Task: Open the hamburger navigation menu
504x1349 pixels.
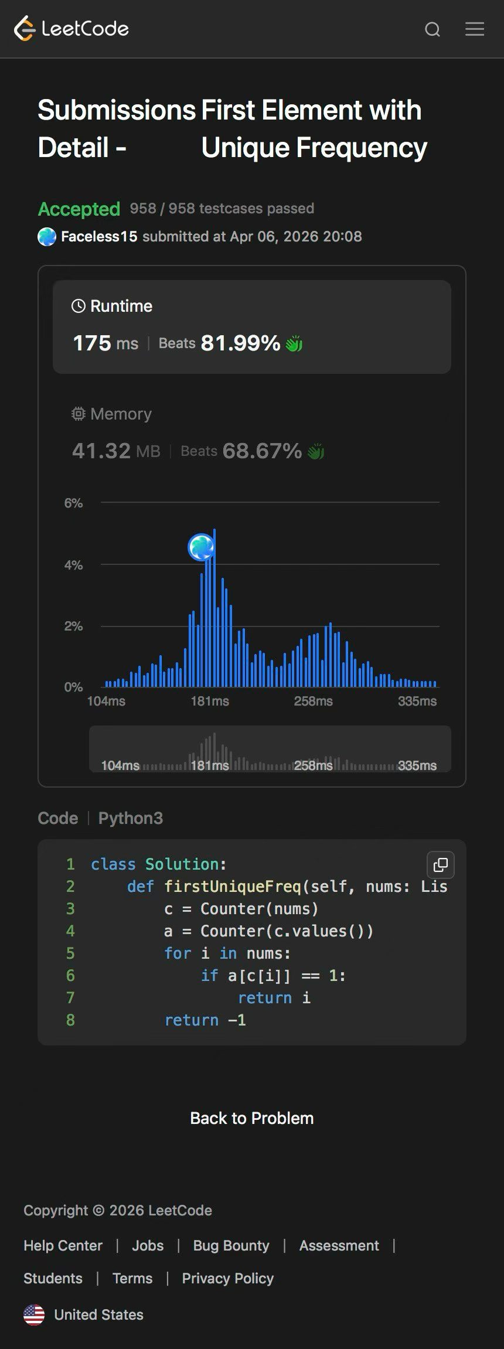Action: click(x=475, y=29)
